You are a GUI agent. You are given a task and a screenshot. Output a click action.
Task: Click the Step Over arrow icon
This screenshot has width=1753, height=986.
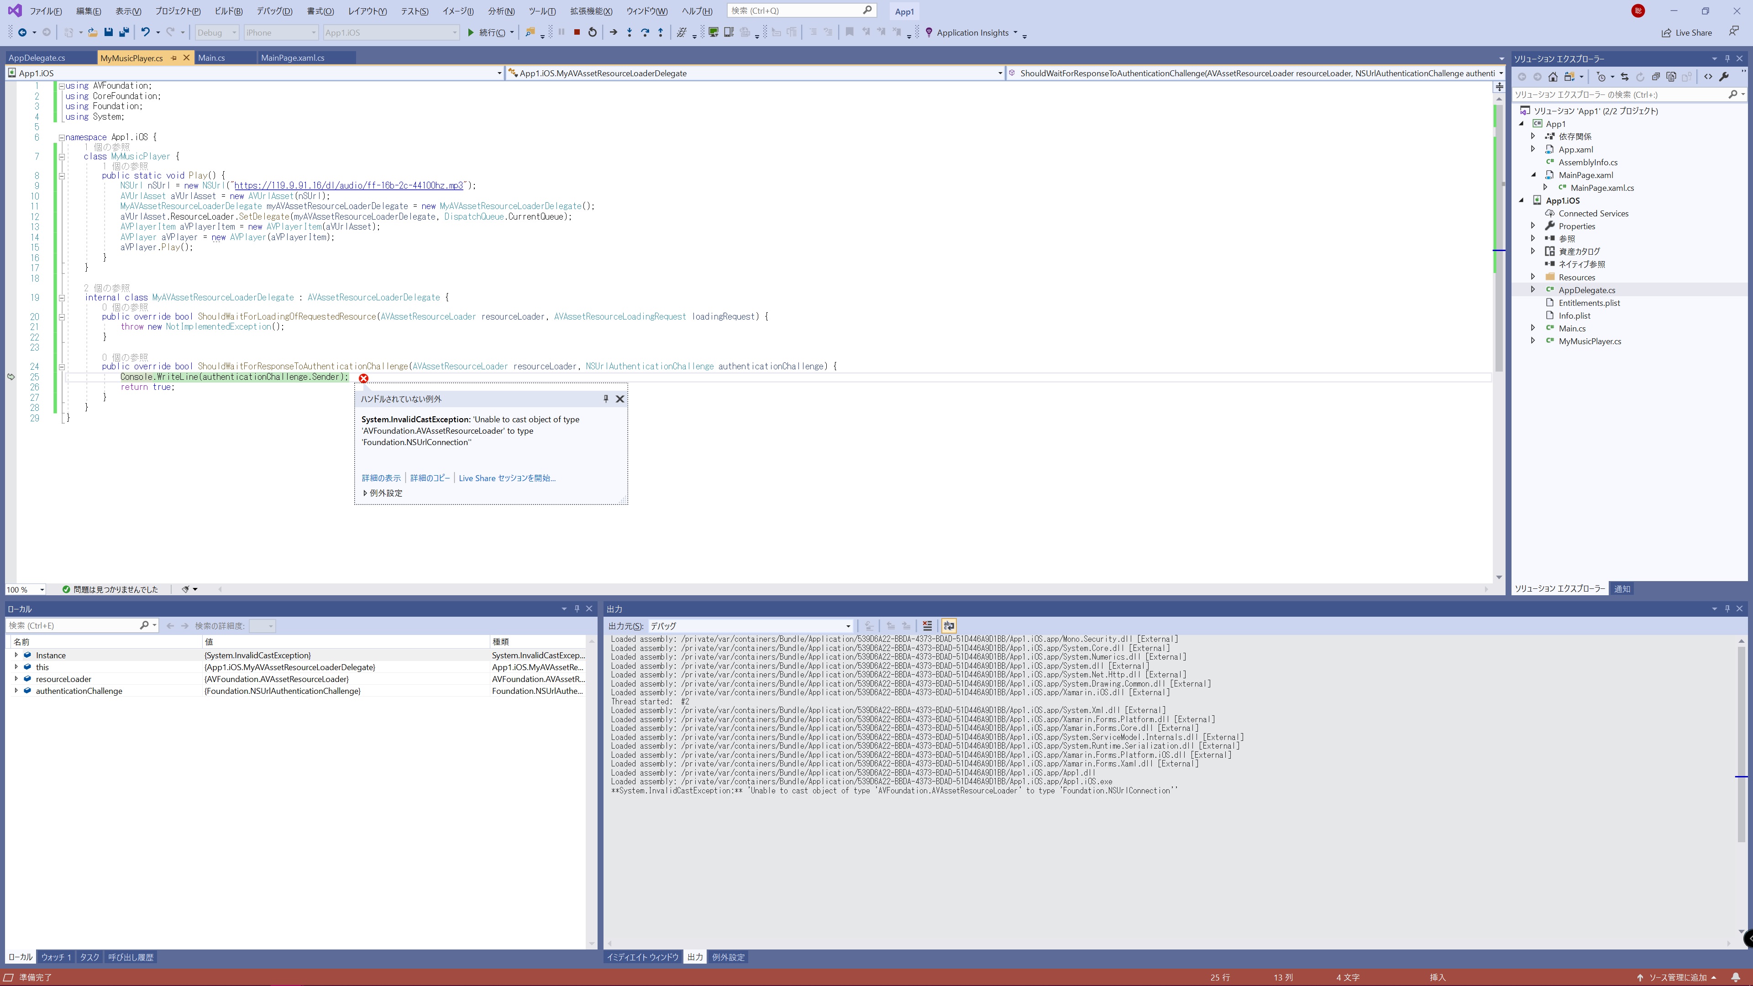tap(645, 32)
